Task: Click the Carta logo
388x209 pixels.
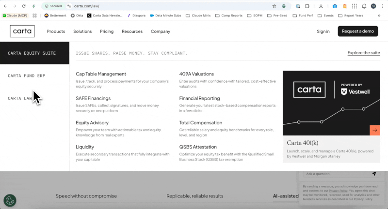Action: pos(22,31)
